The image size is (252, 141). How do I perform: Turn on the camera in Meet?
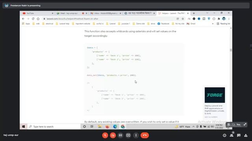113,135
